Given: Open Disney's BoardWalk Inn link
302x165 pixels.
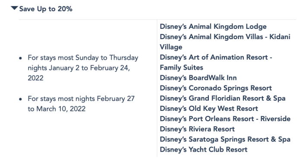Looking at the screenshot, I should (x=198, y=78).
